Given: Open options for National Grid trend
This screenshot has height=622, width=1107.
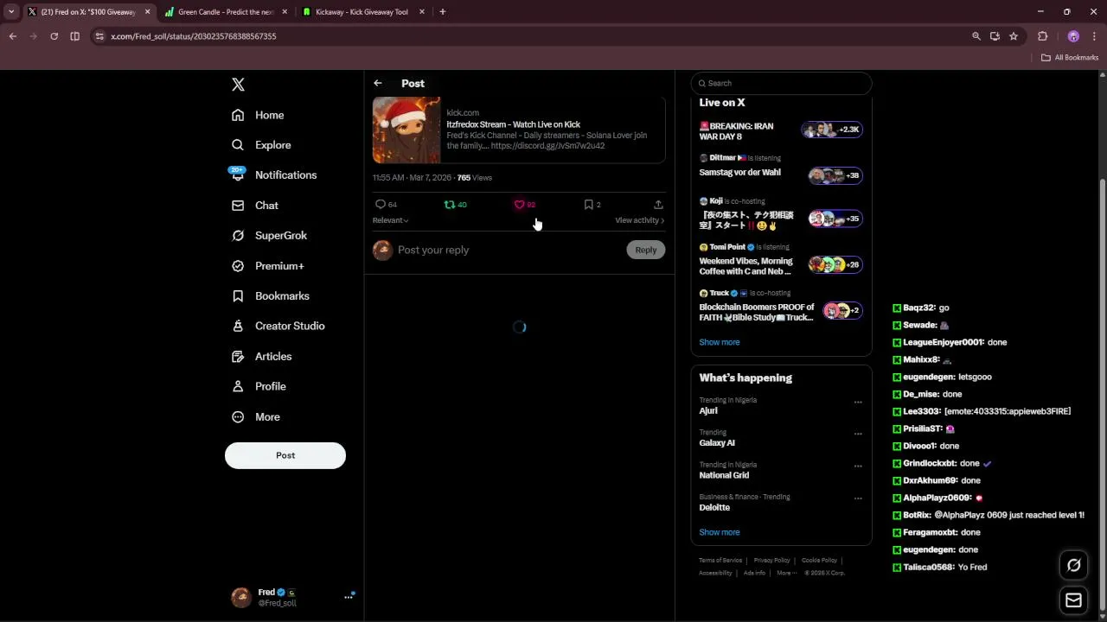Looking at the screenshot, I should [858, 466].
